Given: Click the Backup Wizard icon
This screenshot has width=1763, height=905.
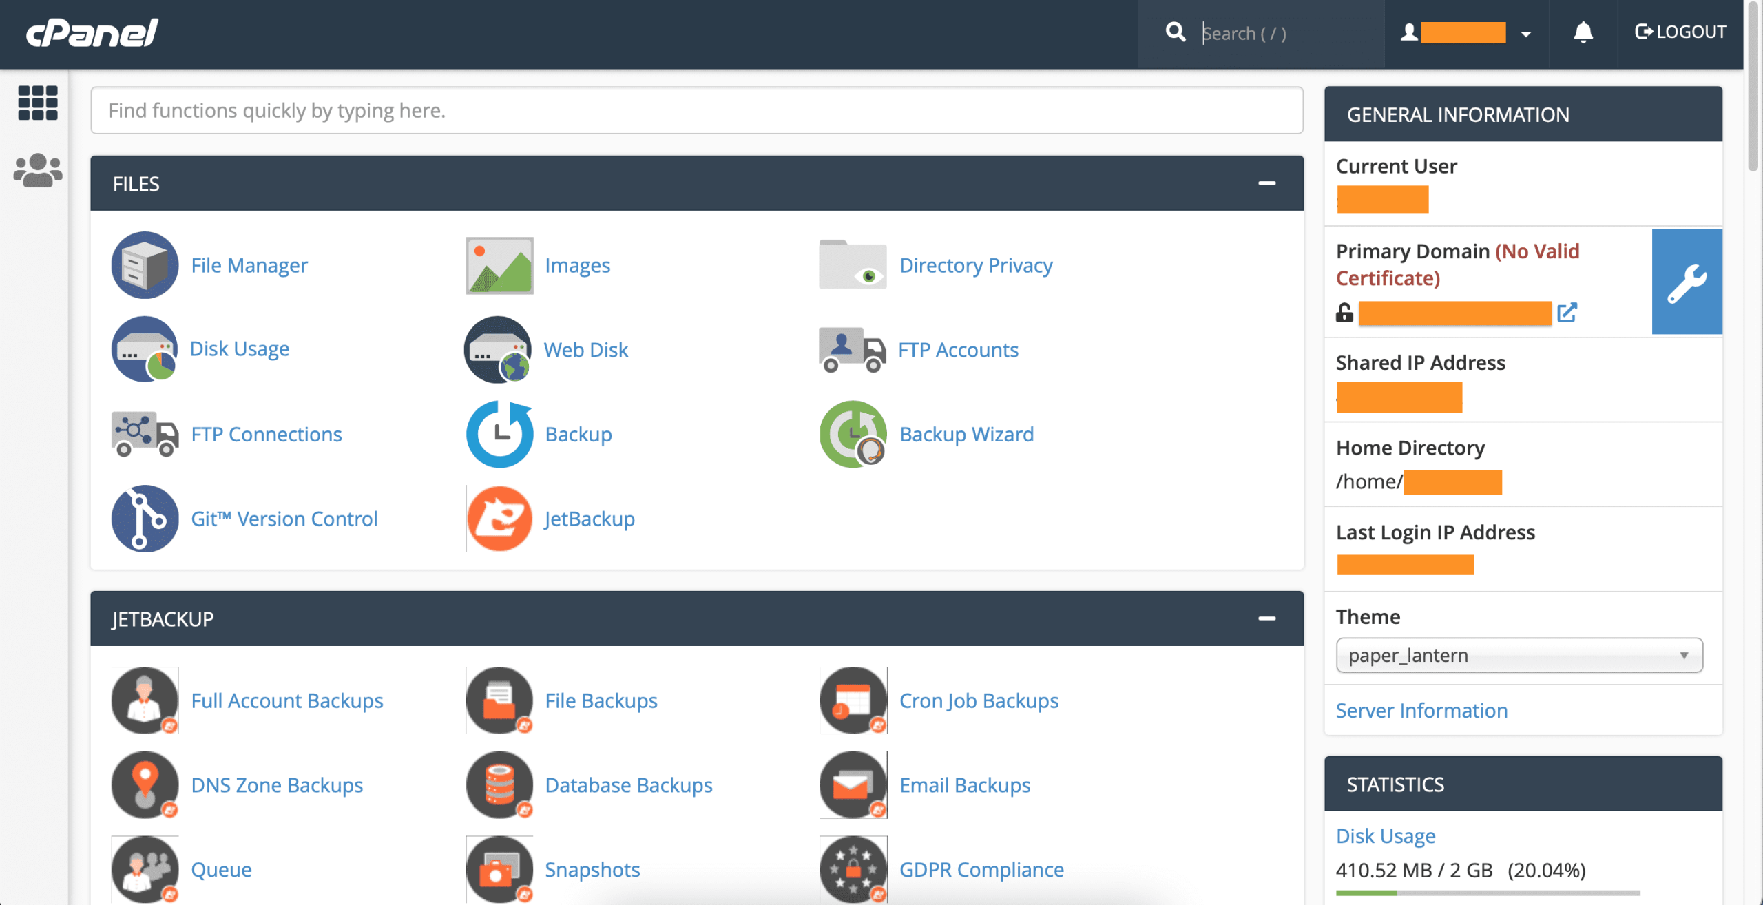Looking at the screenshot, I should click(x=853, y=434).
